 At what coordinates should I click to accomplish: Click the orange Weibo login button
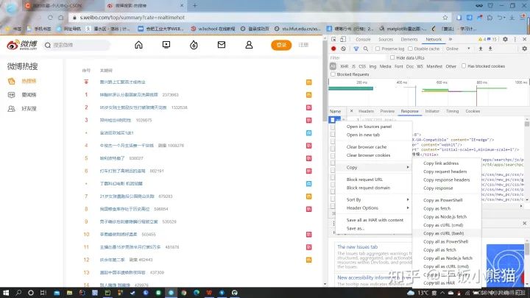[281, 45]
